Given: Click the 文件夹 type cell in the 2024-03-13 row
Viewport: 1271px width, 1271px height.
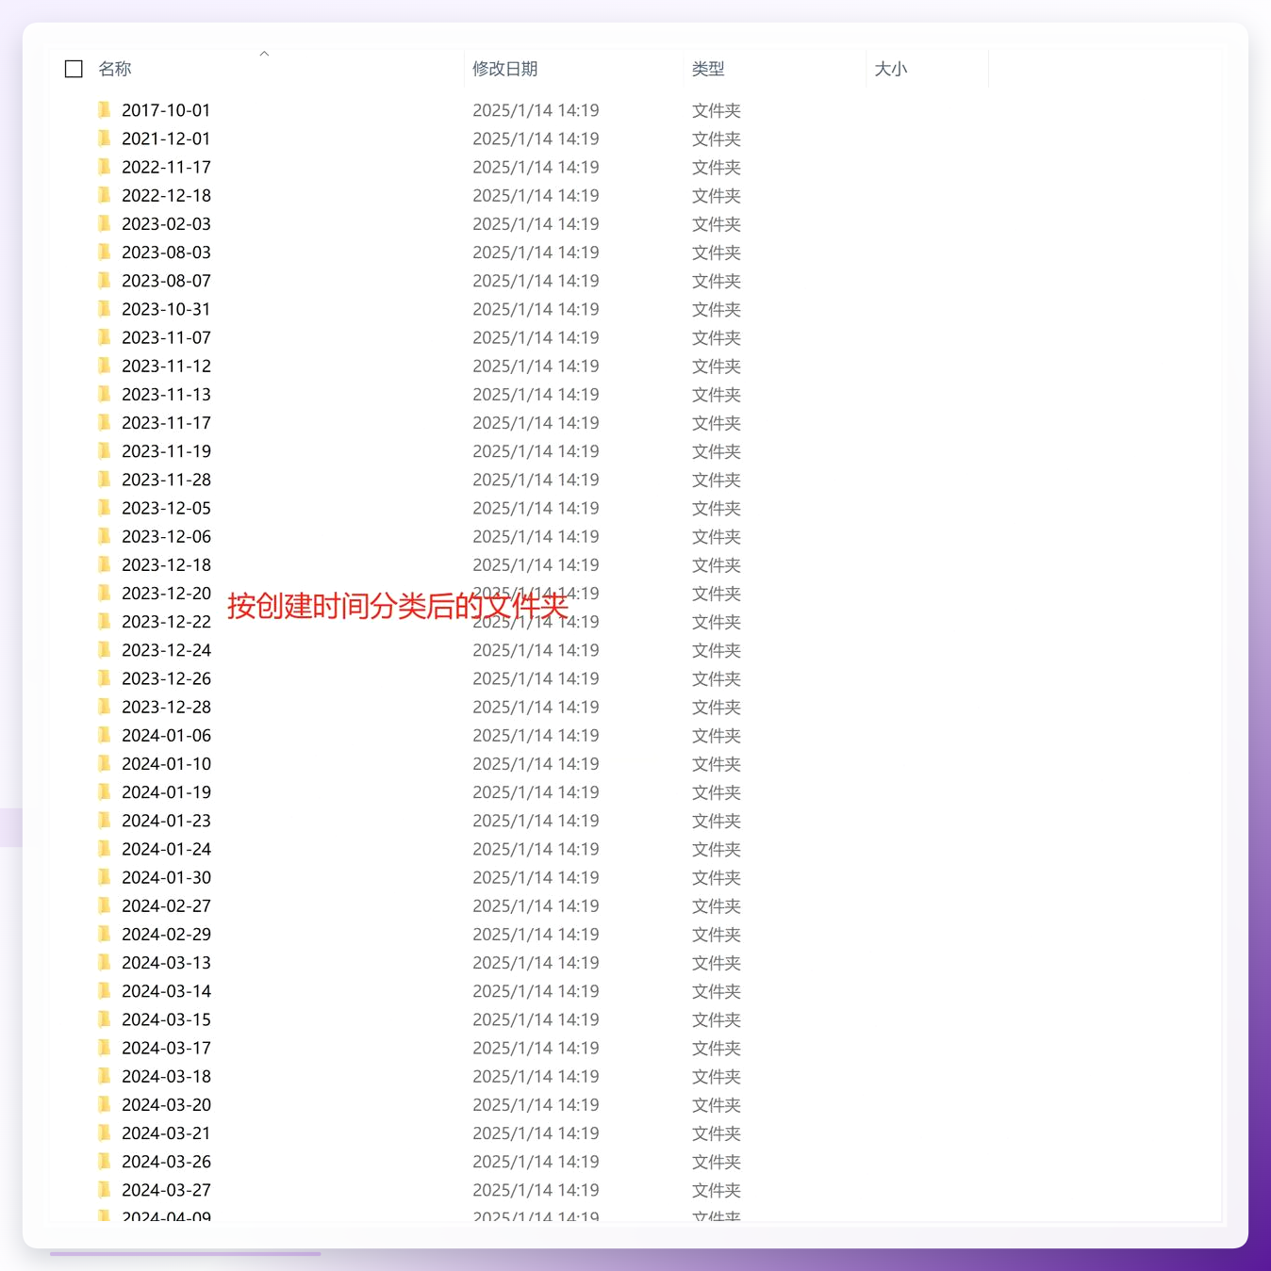Looking at the screenshot, I should pos(717,963).
